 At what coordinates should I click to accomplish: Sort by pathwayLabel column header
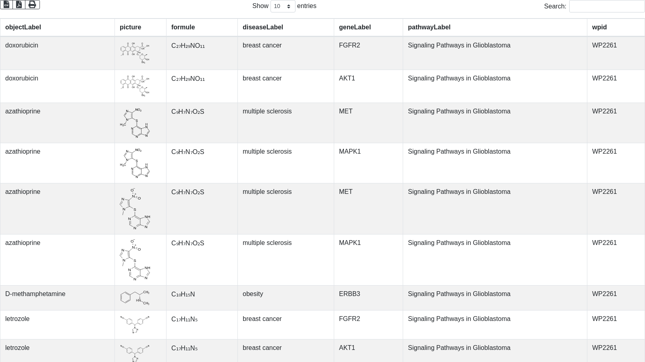click(x=429, y=27)
